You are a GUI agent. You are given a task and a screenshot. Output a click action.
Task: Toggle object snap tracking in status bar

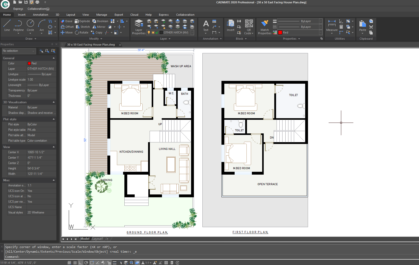pos(98,263)
